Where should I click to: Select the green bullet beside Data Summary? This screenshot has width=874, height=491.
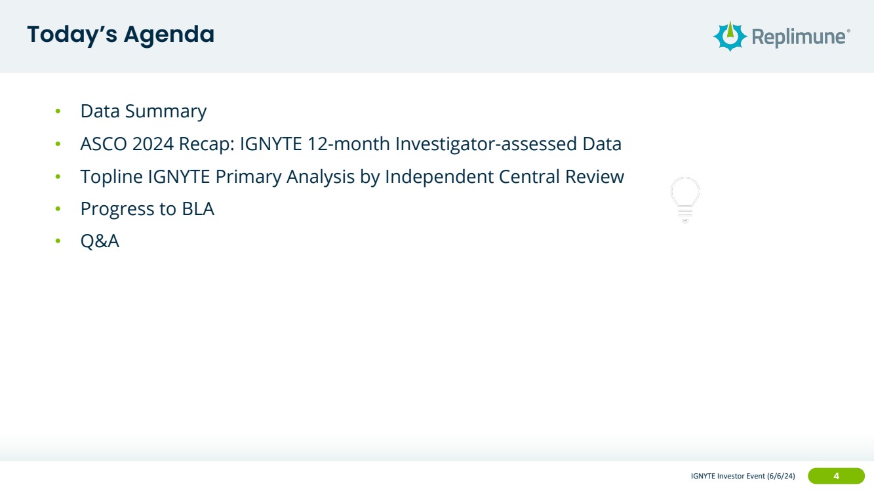[58, 111]
